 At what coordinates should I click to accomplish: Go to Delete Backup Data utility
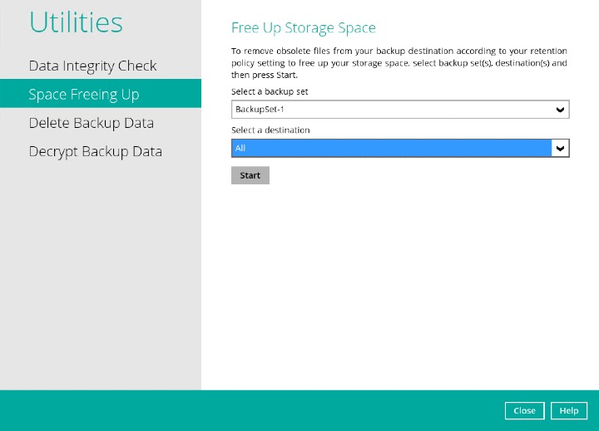(x=92, y=123)
